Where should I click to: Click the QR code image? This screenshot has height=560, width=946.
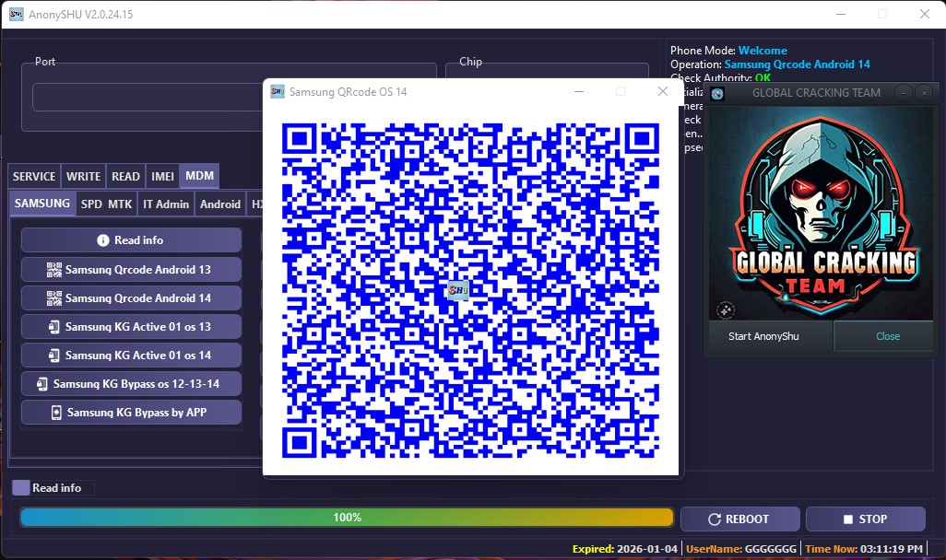pos(470,290)
